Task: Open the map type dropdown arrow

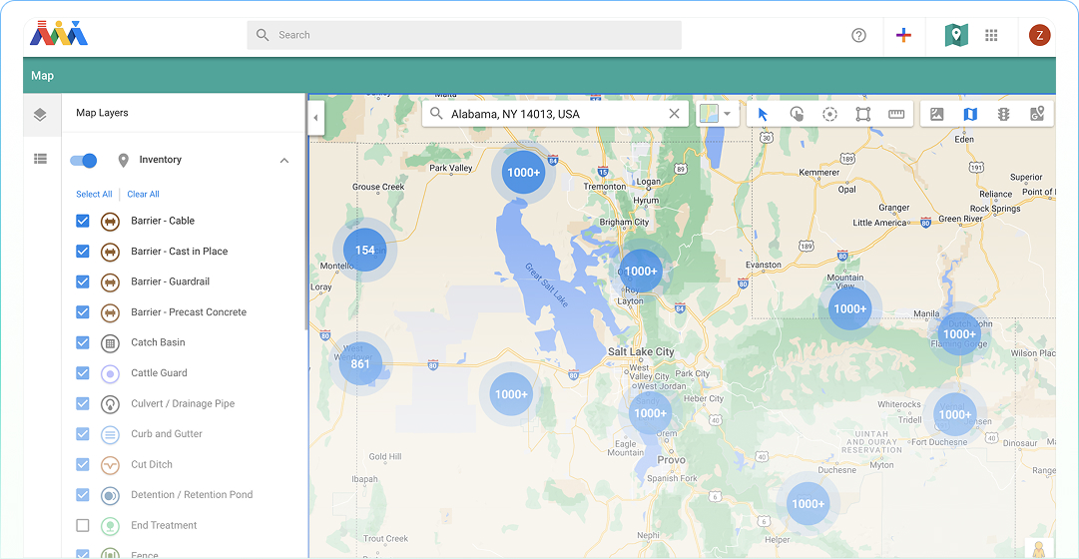Action: (727, 114)
